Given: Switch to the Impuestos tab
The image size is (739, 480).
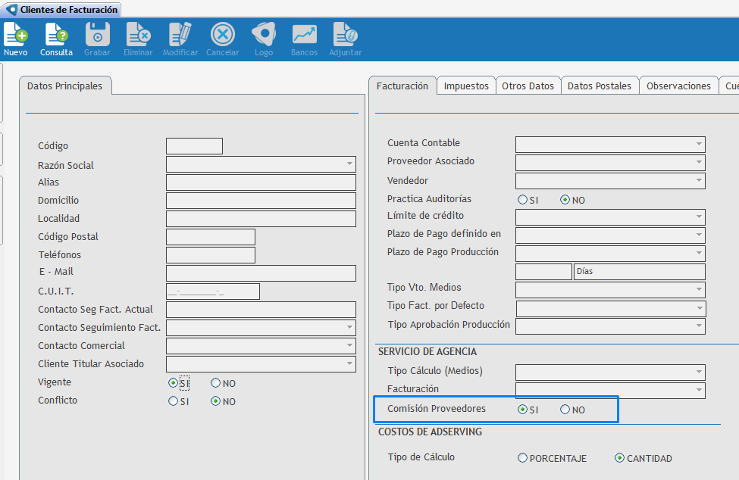Looking at the screenshot, I should coord(466,86).
